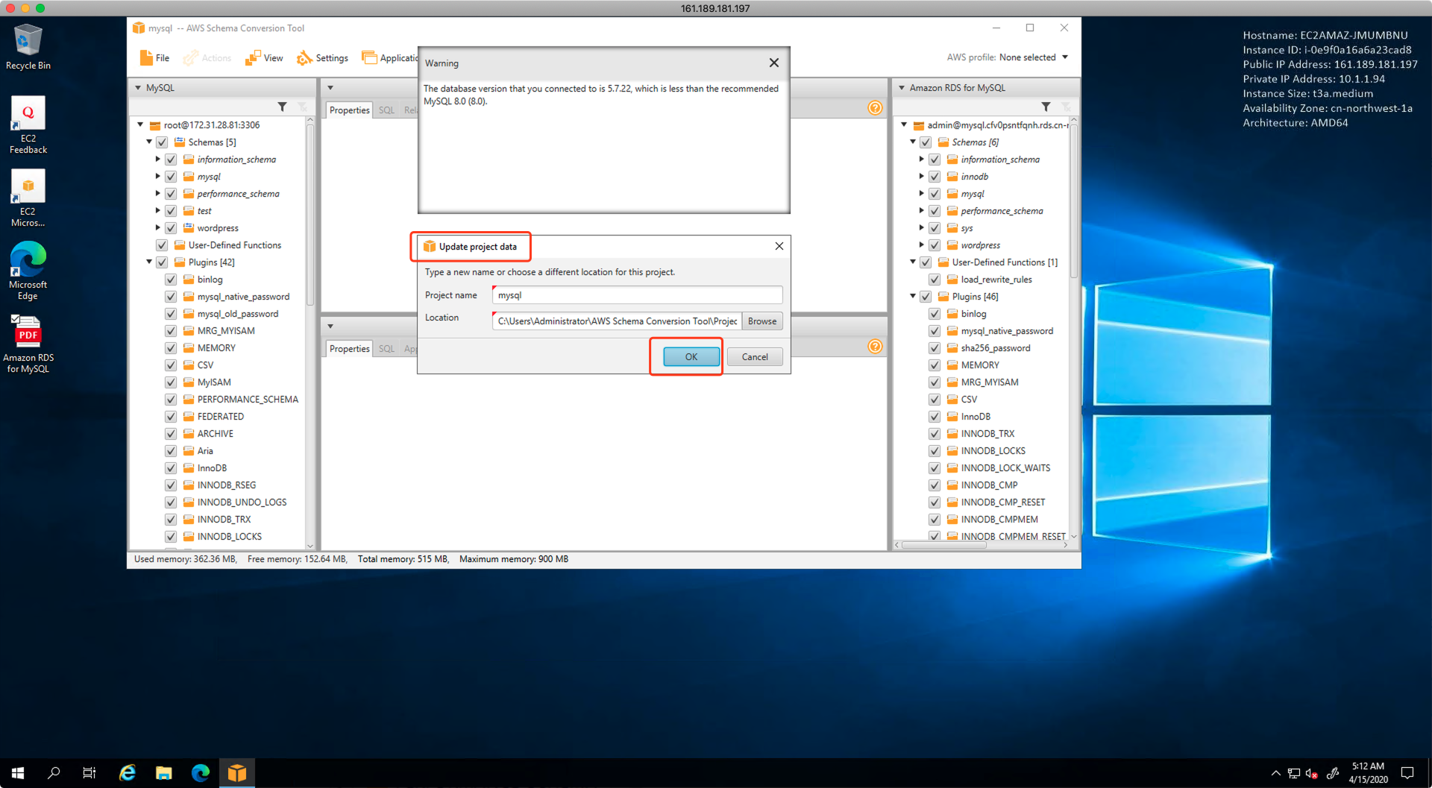Toggle the binlog plugin checkbox in MySQL tree
Image resolution: width=1432 pixels, height=788 pixels.
171,280
